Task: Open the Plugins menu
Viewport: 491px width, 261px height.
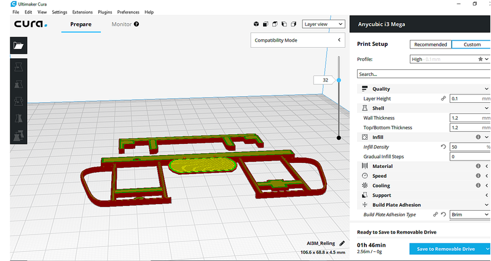Action: (105, 12)
